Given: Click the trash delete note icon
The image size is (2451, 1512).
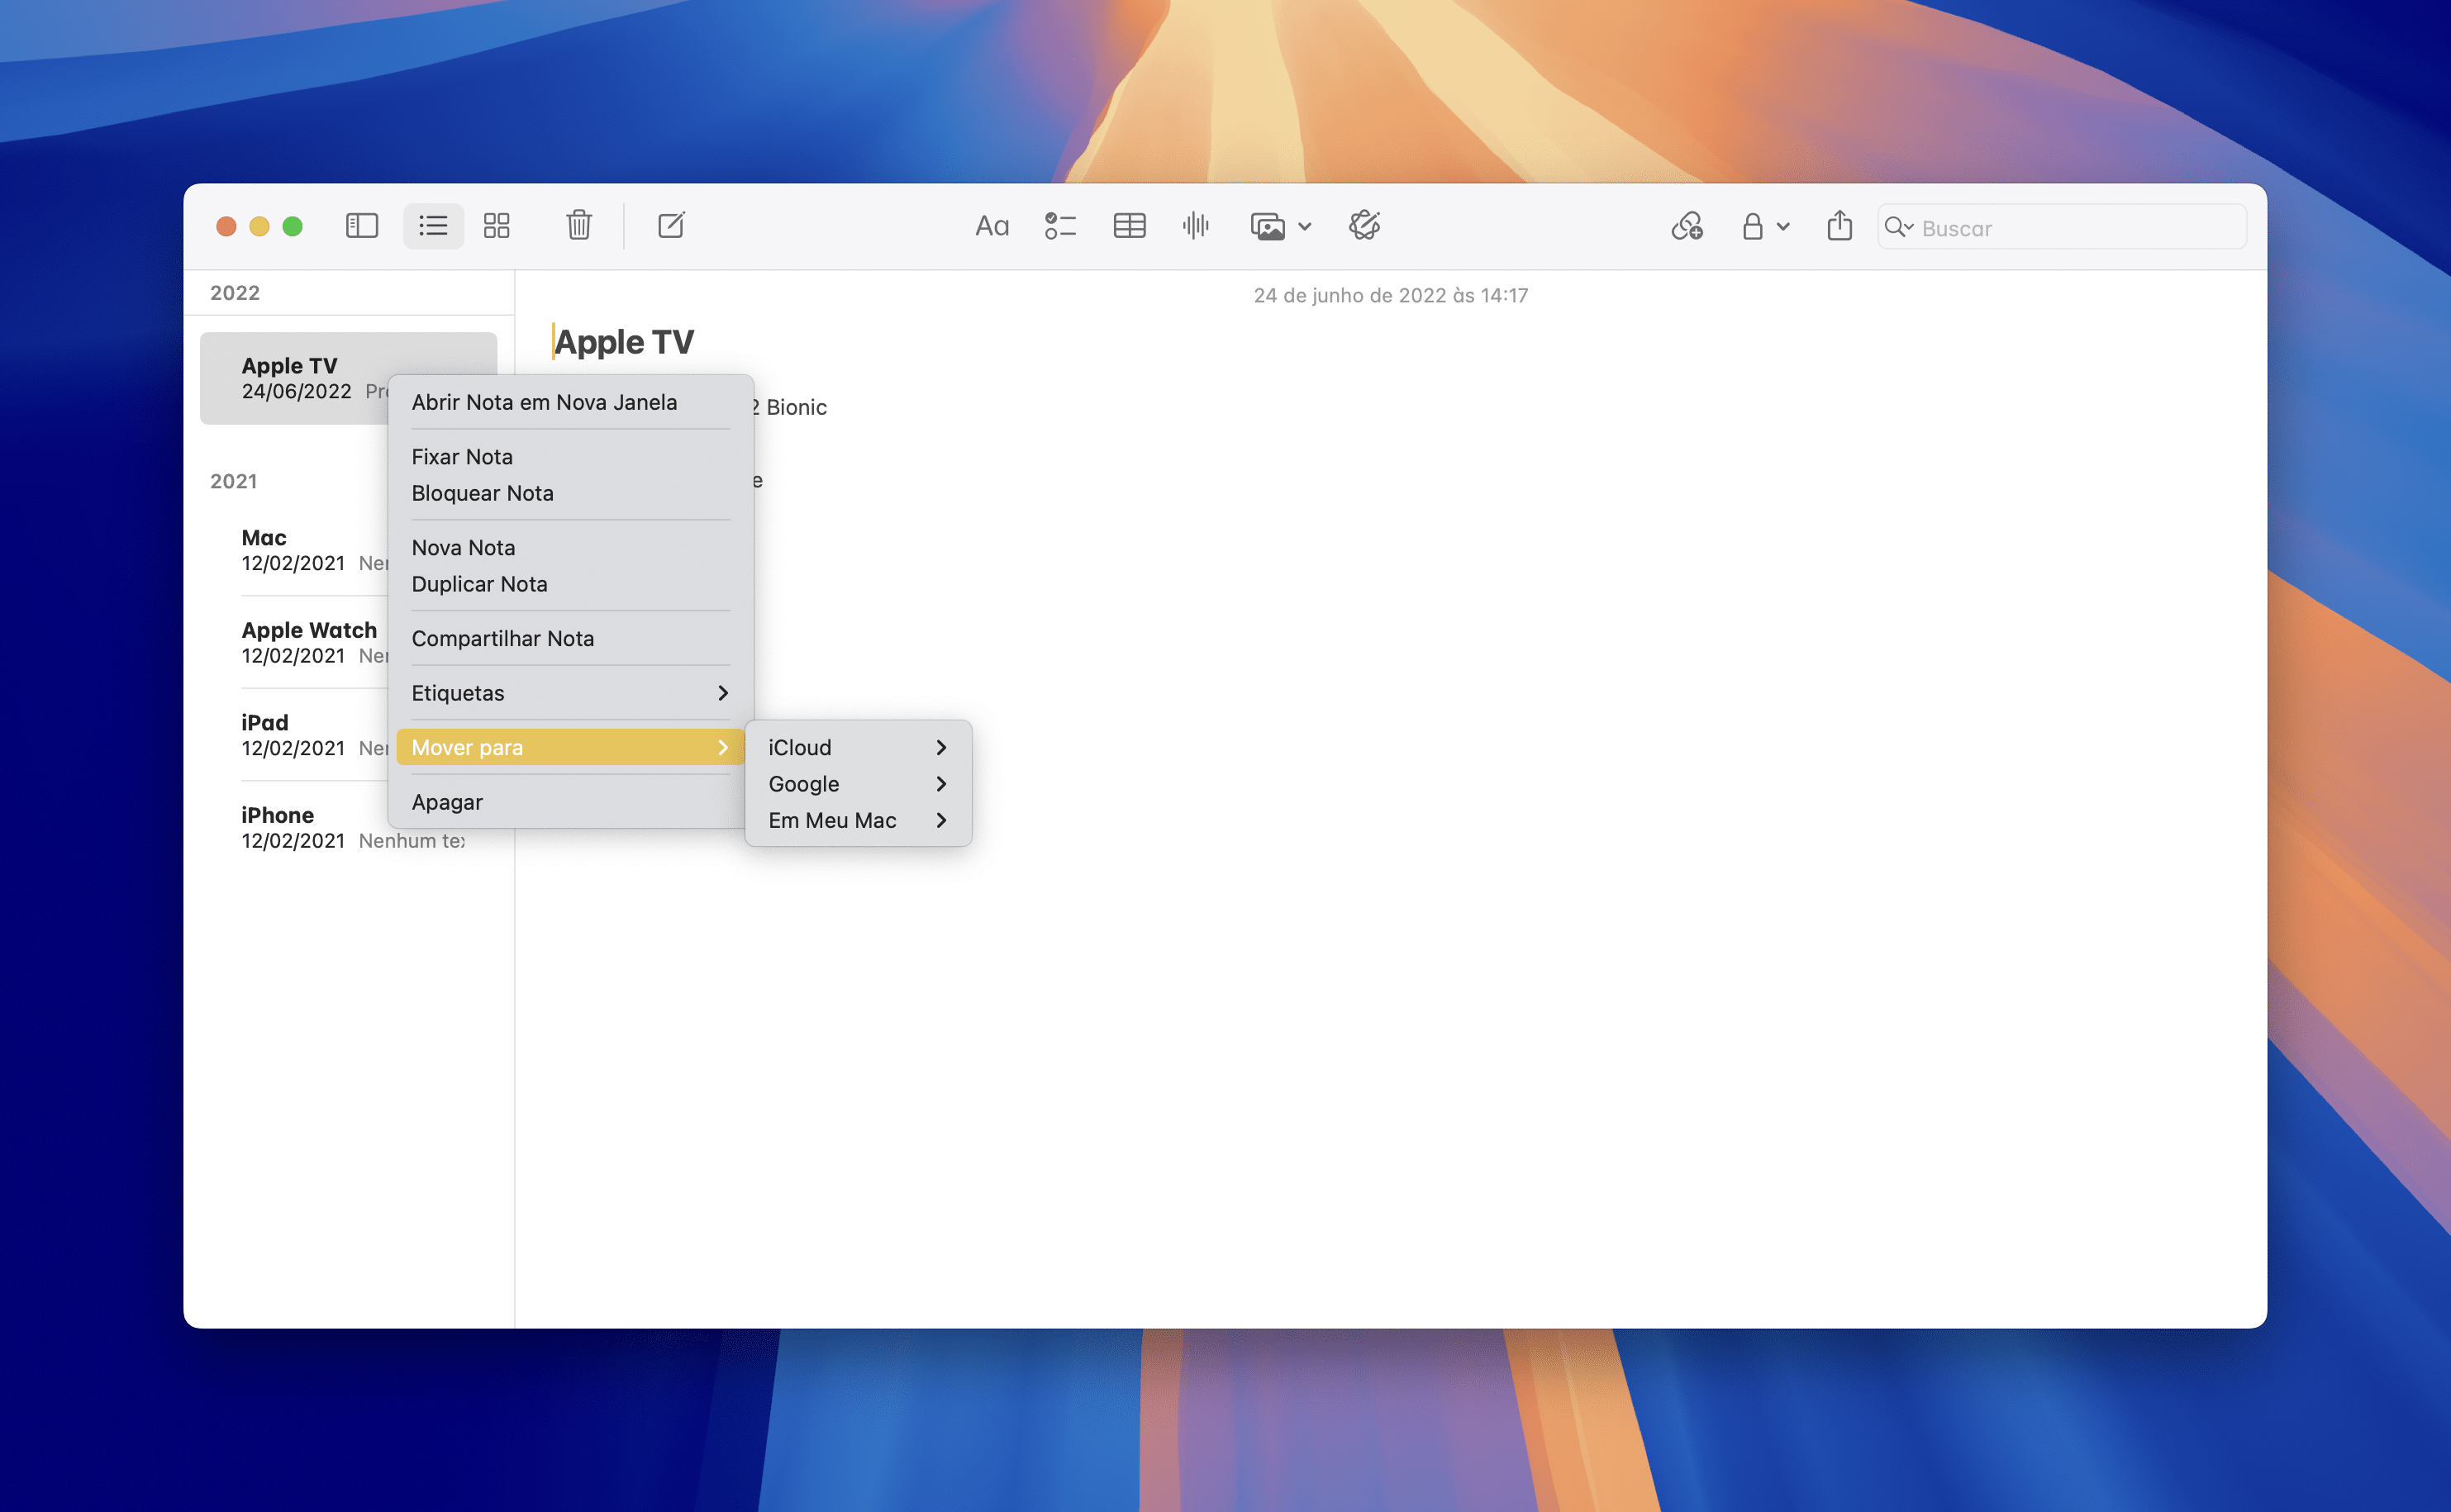Looking at the screenshot, I should coord(579,226).
